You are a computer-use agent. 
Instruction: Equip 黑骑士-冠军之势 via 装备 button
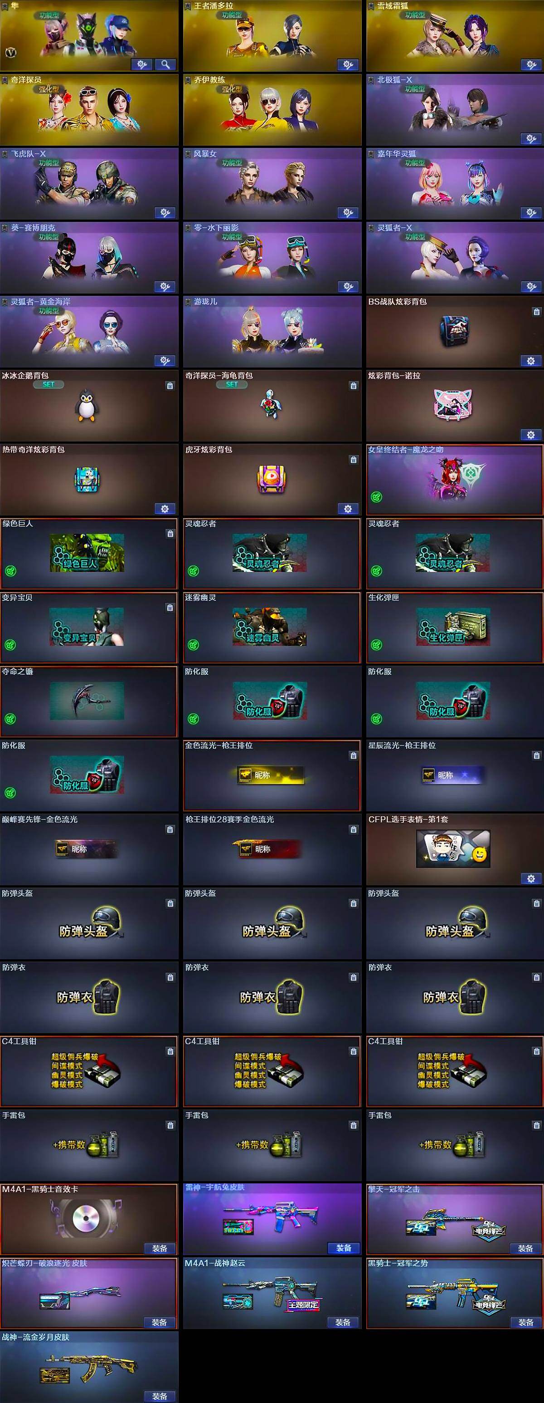(x=526, y=1322)
